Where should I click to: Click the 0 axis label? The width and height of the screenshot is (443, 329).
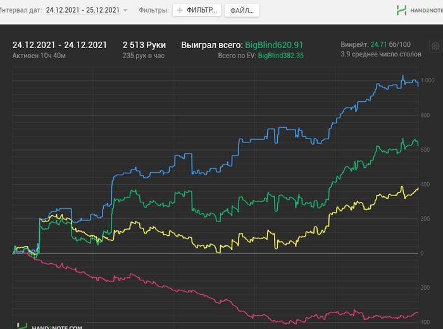[422, 253]
